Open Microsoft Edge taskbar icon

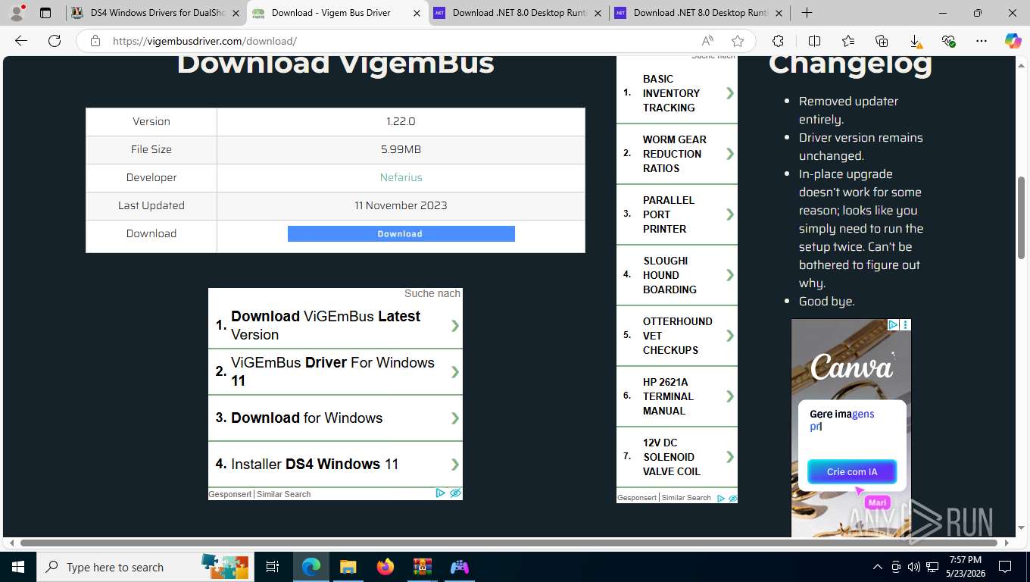[x=311, y=567]
